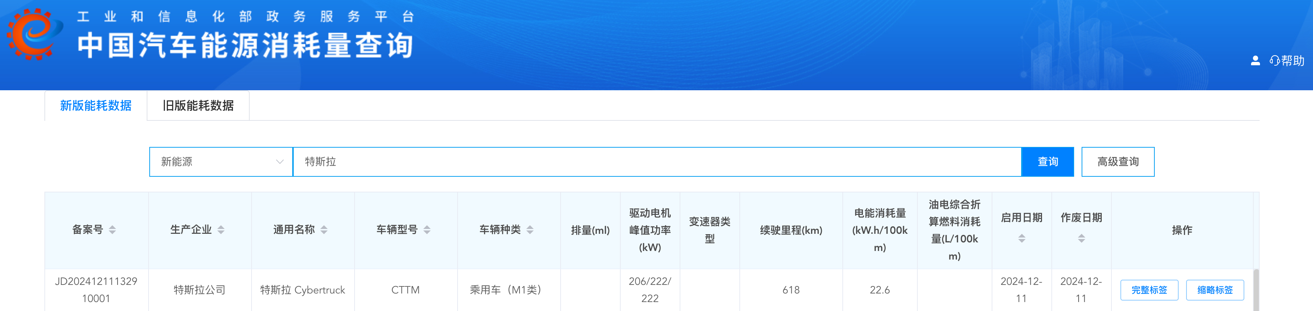Viewport: 1313px width, 311px height.
Task: Sort by 车辆种类 column arrows
Action: tap(530, 230)
